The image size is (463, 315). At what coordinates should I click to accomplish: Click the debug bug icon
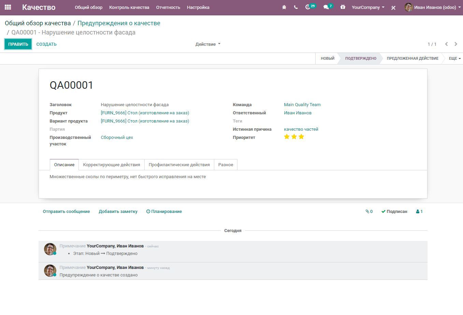(x=284, y=7)
